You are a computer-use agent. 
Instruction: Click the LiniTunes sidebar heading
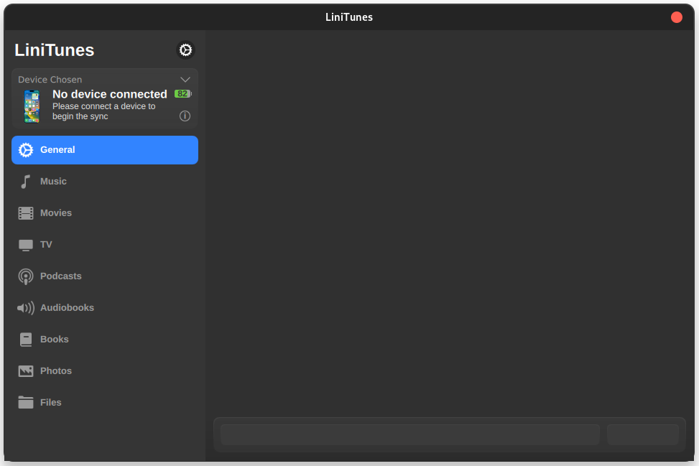click(x=55, y=50)
